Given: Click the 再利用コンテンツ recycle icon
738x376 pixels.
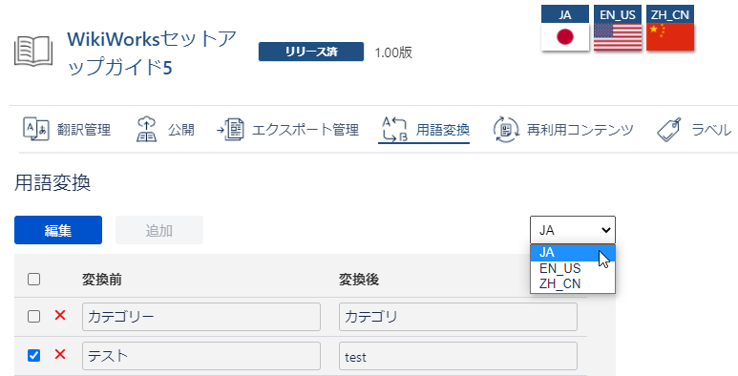Looking at the screenshot, I should 505,130.
